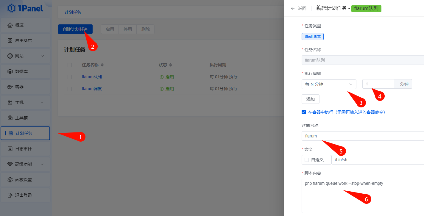Open 容器 containers page
This screenshot has height=216, width=424.
25,87
